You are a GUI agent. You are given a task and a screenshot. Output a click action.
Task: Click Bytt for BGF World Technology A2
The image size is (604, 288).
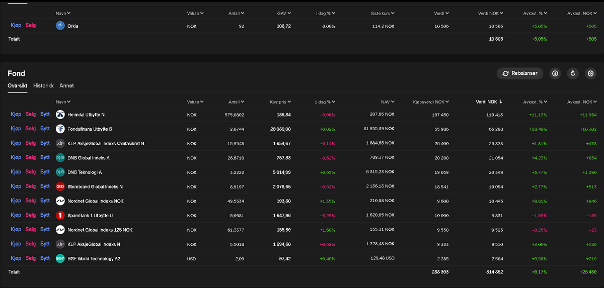(x=45, y=258)
